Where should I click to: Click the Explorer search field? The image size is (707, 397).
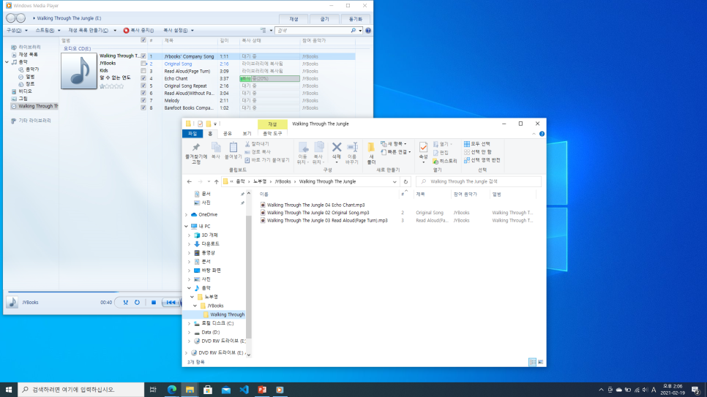479,181
